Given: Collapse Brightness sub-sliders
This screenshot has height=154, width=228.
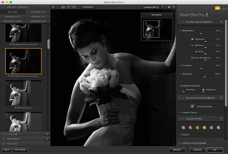Looking at the screenshot, I should tap(180, 30).
